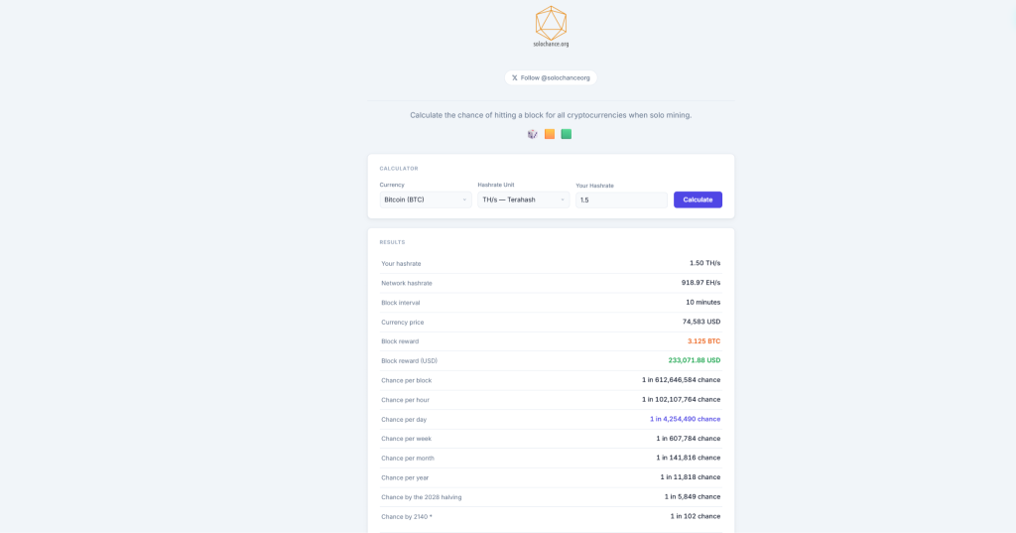Click the solochance.org icosahedron logo
Screen dimensions: 1016x533
click(x=551, y=22)
